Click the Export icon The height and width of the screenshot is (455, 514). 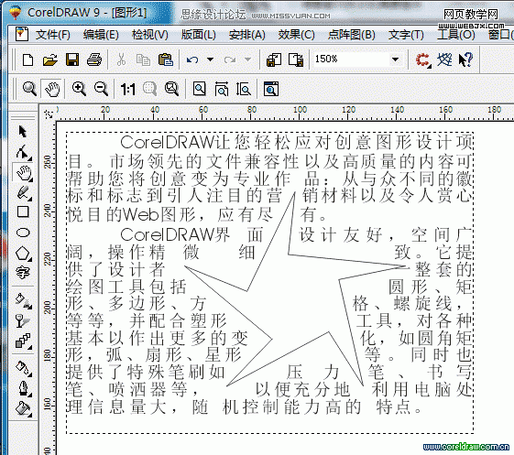coord(296,60)
